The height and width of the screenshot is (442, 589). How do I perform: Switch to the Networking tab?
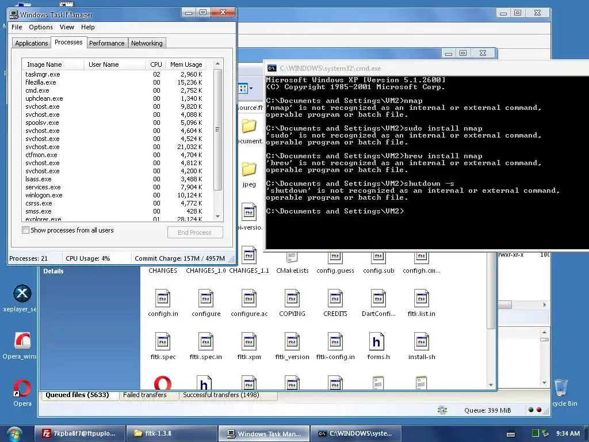tap(147, 43)
